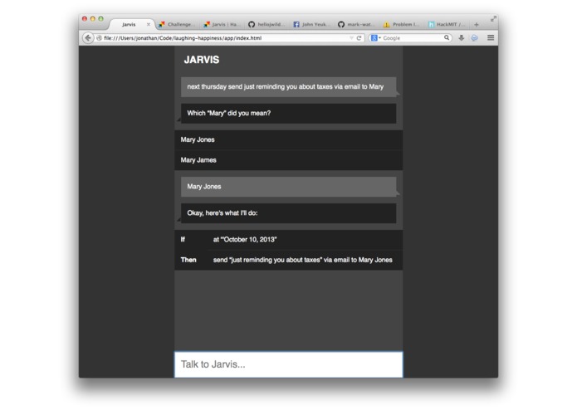Click the red close window button
This screenshot has height=410, width=577.
85,18
